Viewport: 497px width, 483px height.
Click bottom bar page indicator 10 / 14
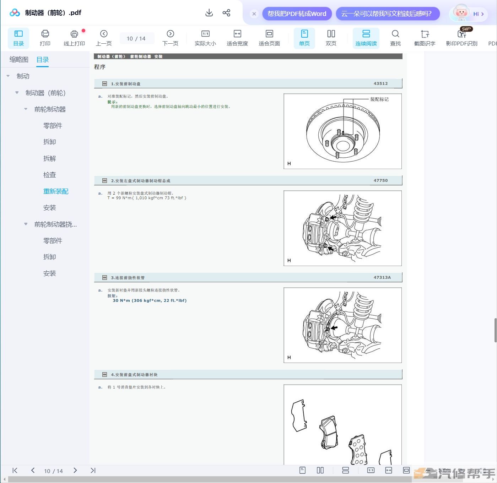(53, 471)
